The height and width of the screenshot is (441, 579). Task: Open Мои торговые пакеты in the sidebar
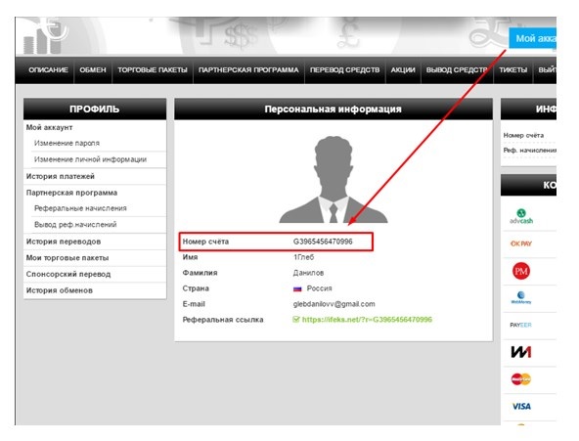coord(67,258)
